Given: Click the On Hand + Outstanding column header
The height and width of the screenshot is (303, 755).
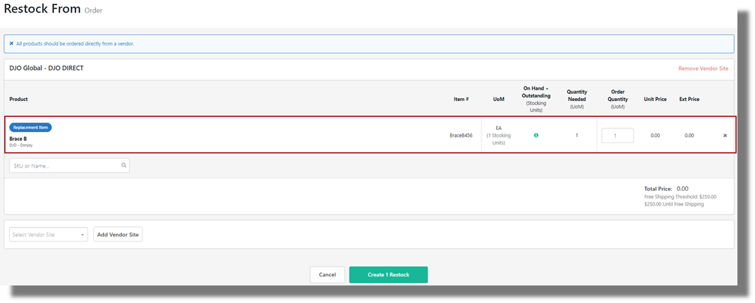Looking at the screenshot, I should click(x=536, y=99).
